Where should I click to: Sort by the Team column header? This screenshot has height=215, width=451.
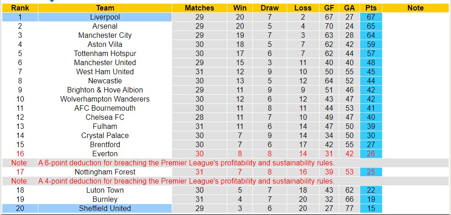[105, 8]
